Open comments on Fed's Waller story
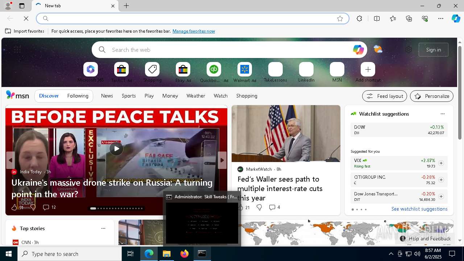Screen dimensions: 464x261 point(274,207)
